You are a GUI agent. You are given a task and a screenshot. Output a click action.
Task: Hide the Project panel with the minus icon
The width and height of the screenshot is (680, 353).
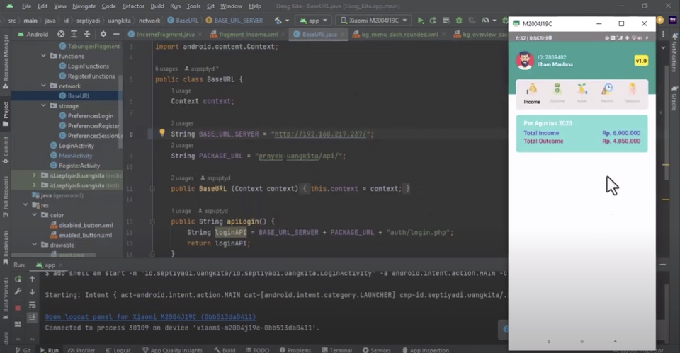click(116, 34)
